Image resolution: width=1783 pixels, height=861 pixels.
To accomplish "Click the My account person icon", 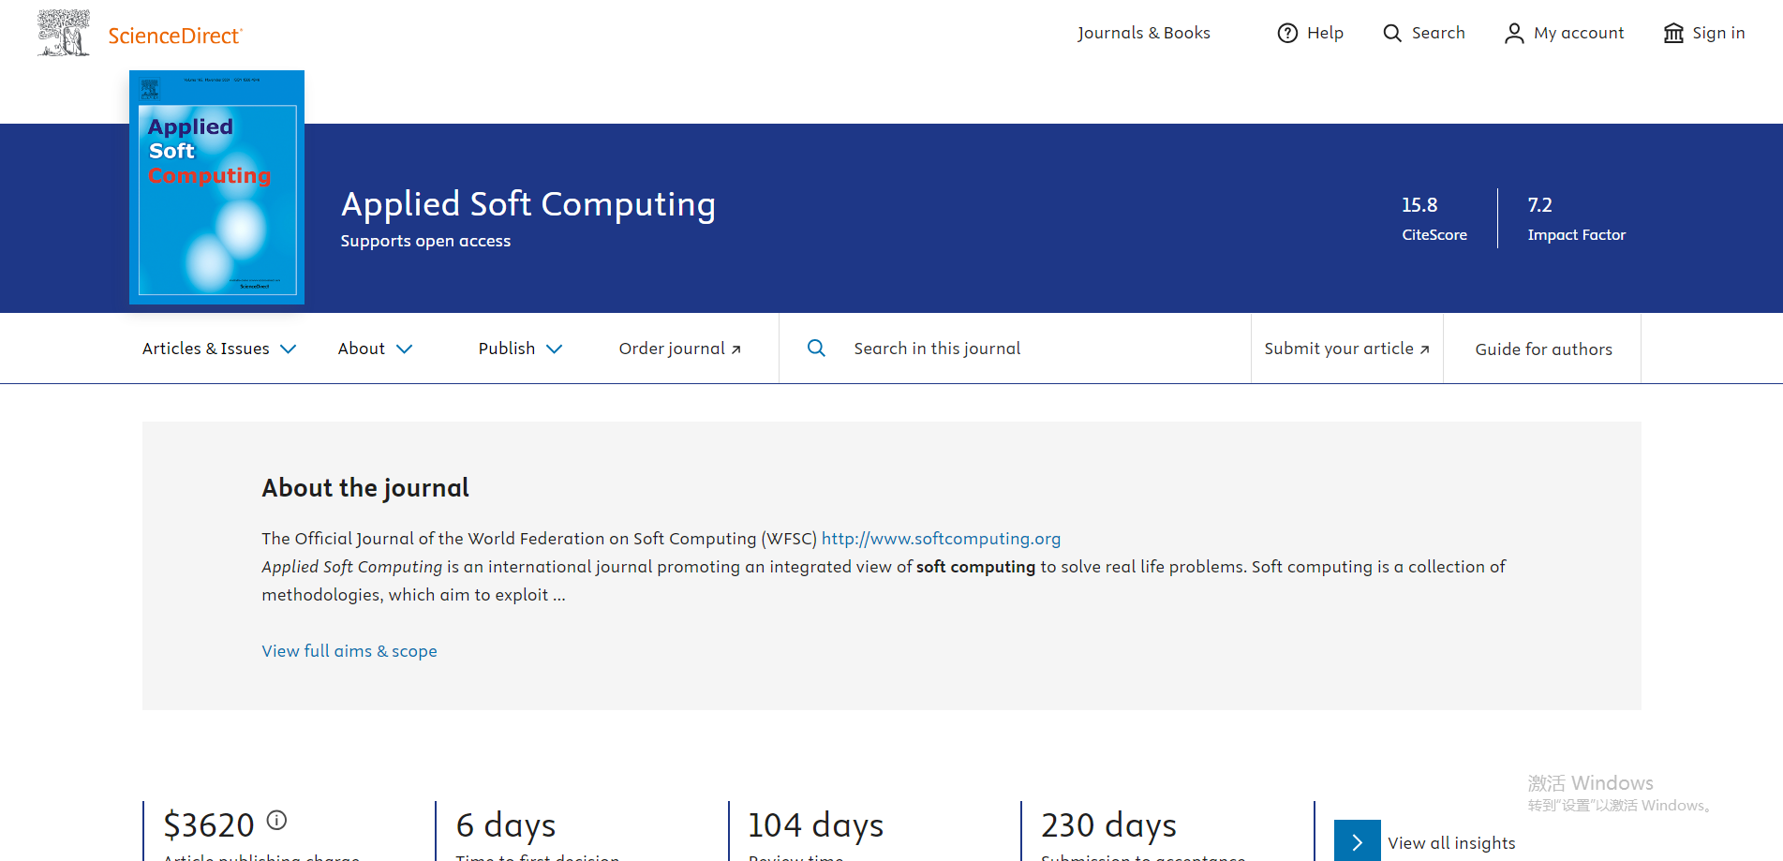I will 1513,34.
